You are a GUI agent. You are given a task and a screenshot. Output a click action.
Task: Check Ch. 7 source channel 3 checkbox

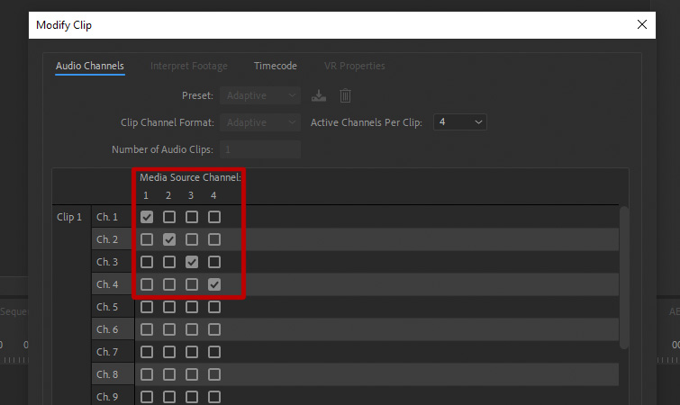coord(192,352)
